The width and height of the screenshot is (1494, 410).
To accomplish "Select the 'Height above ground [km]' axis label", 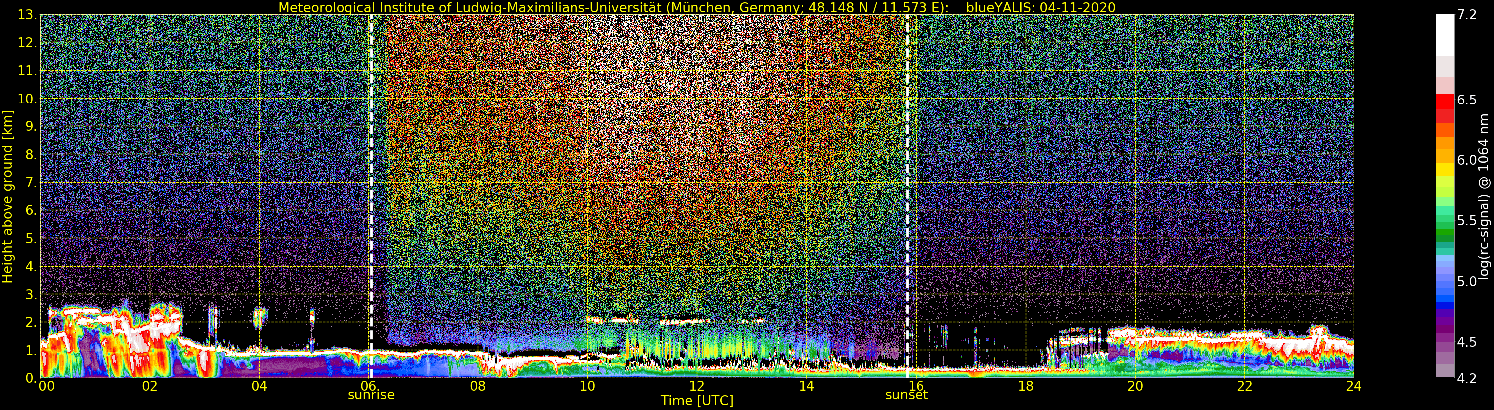I will pos(7,196).
